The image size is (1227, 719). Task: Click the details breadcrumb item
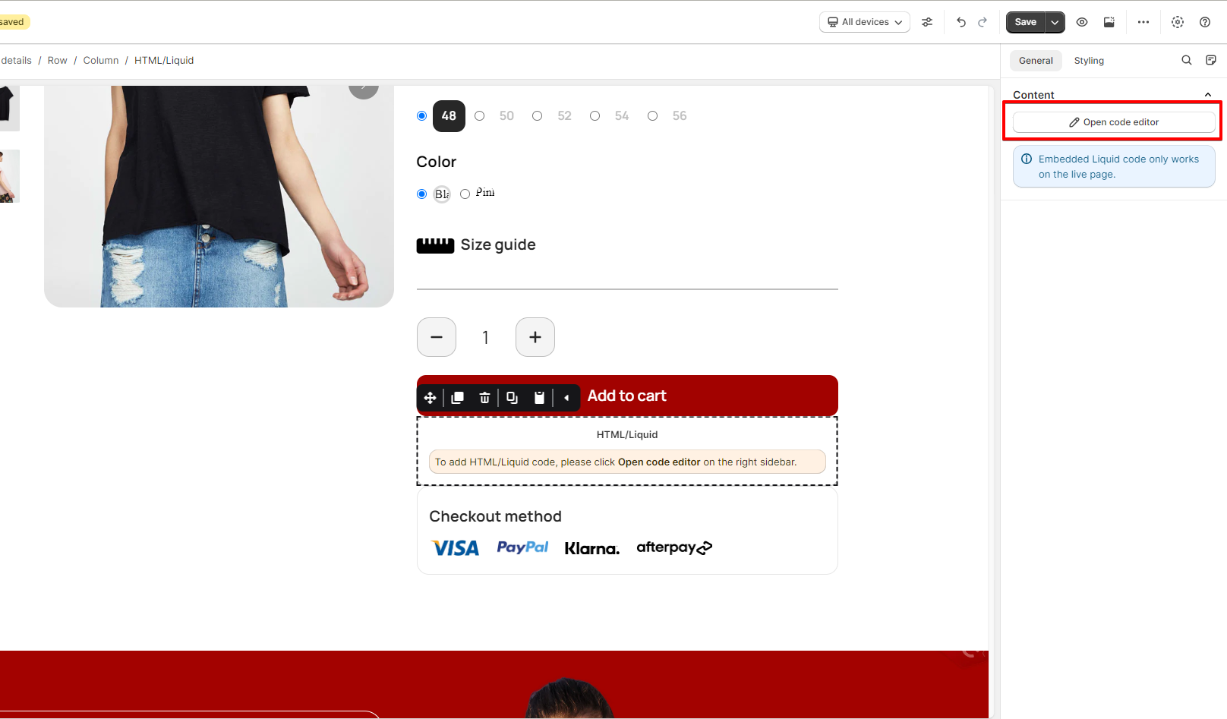pyautogui.click(x=16, y=61)
